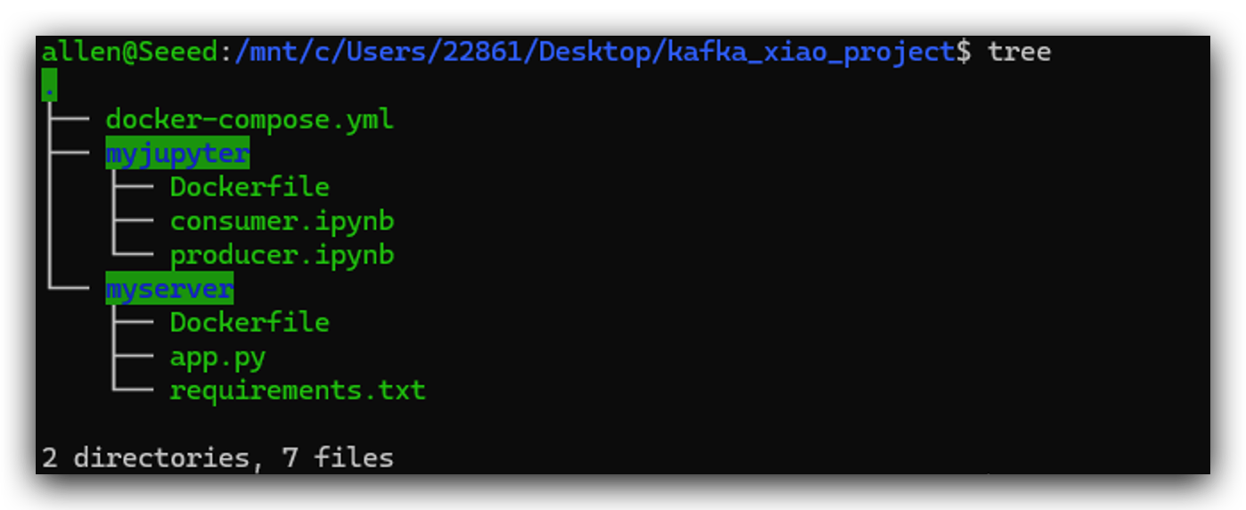
Task: Click the producer.ipynb notebook entry
Action: point(282,255)
